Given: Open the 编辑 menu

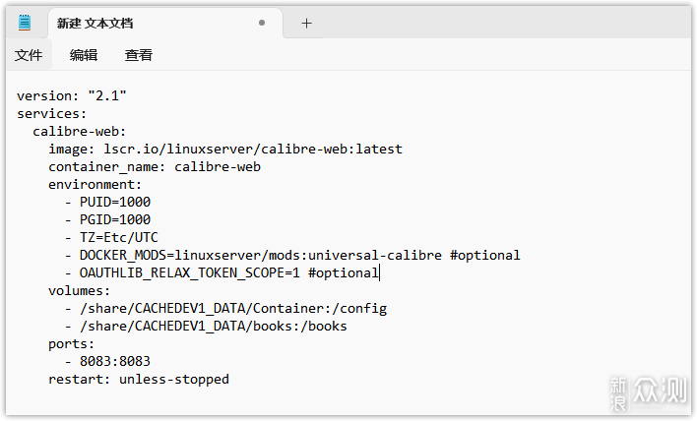Looking at the screenshot, I should coord(84,55).
